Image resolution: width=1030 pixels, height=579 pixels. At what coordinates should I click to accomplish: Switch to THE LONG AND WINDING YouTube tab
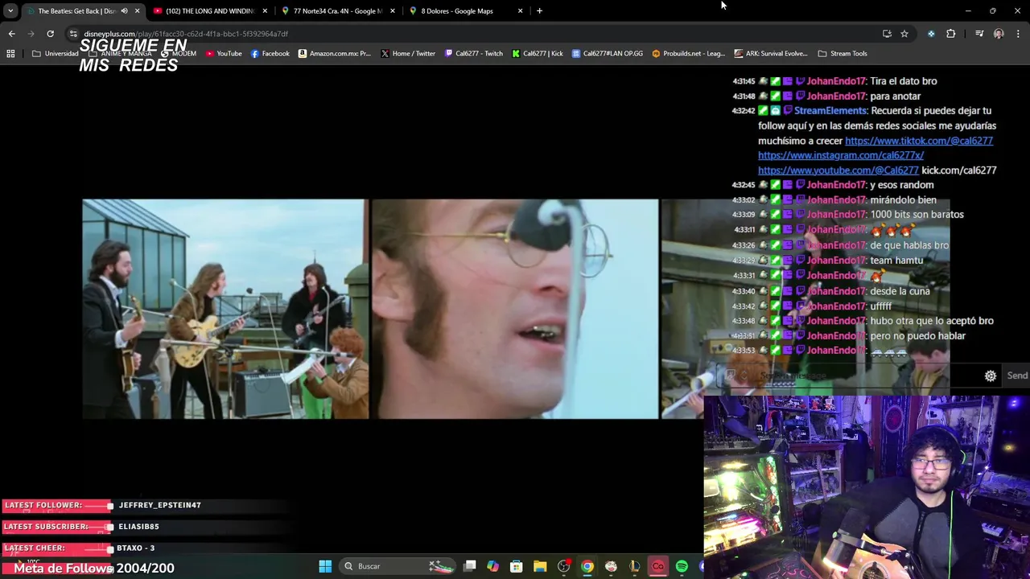[209, 11]
